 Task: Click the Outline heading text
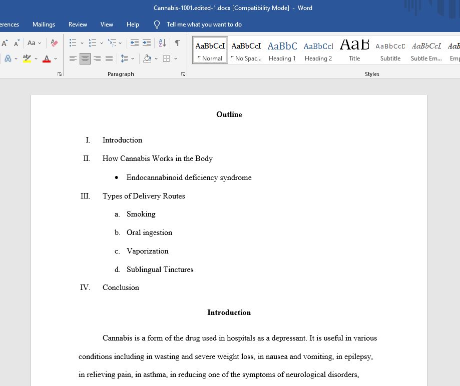pos(229,114)
